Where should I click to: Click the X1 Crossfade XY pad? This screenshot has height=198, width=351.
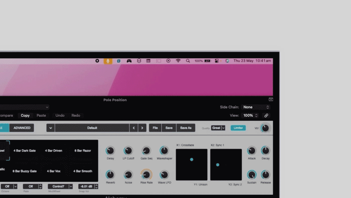click(192, 164)
